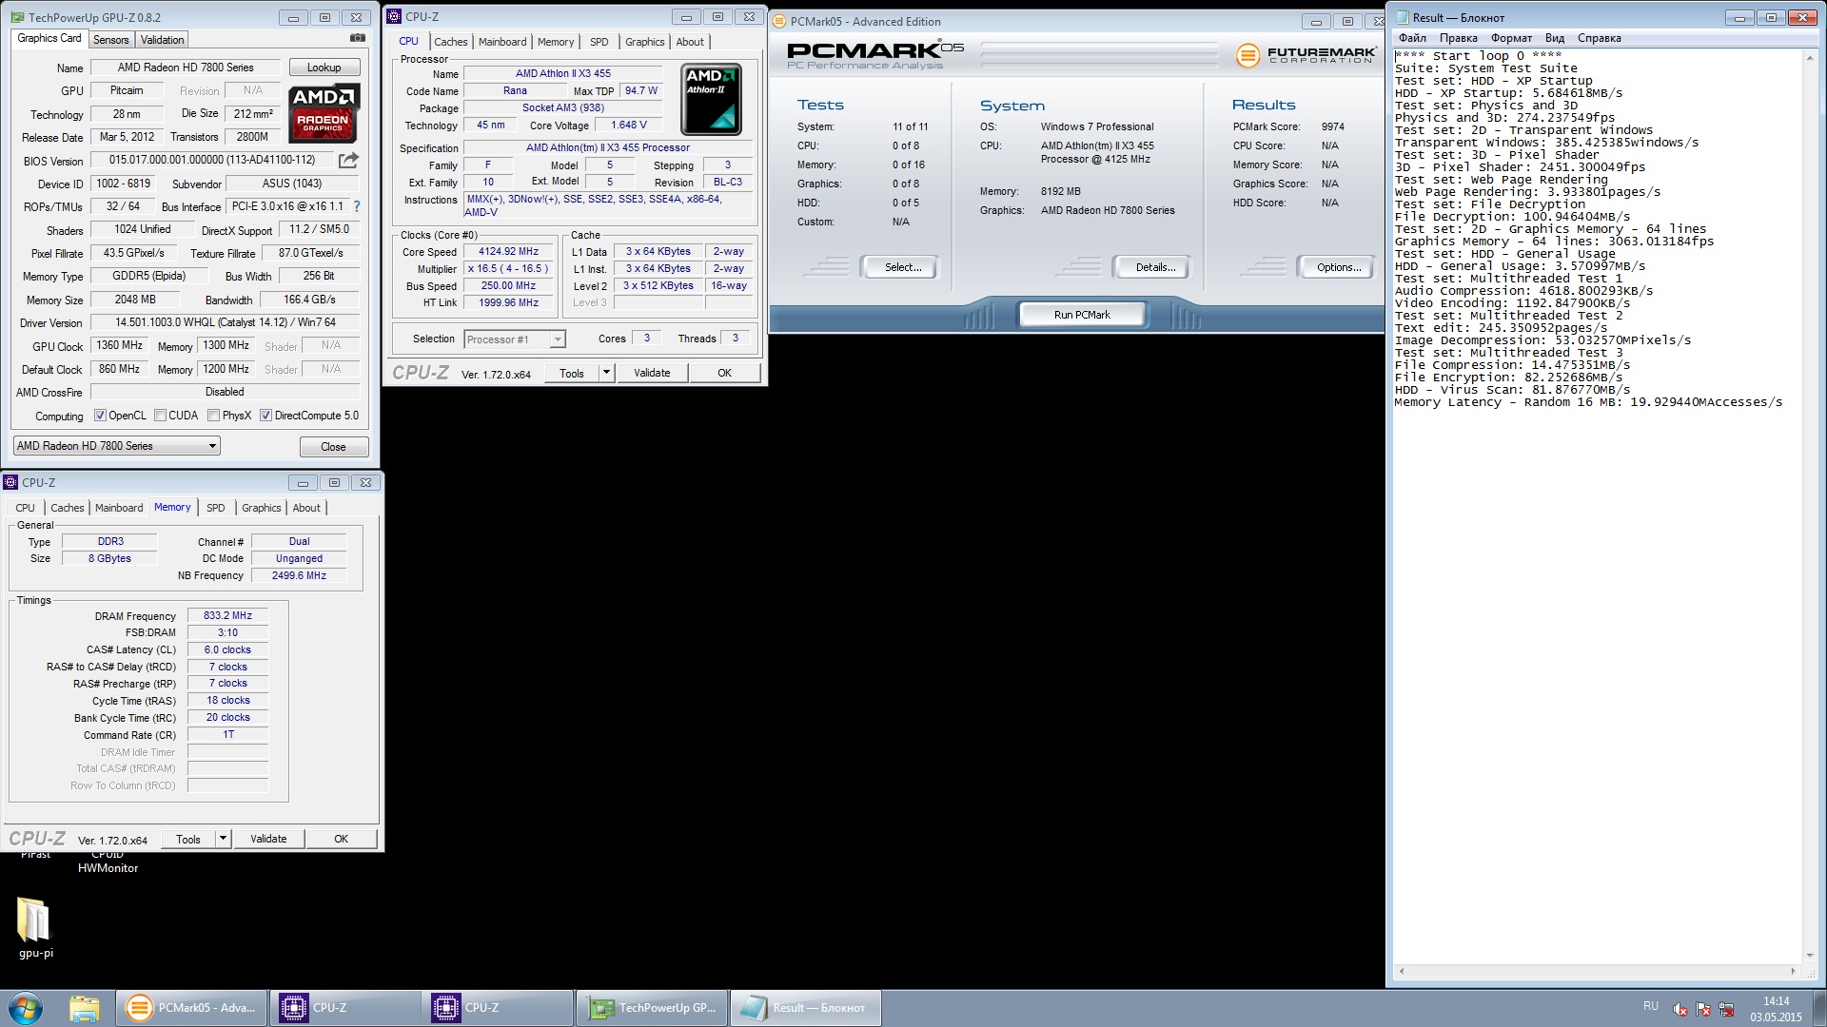Switch to Result Notepad taskbar button
This screenshot has height=1027, width=1827.
pyautogui.click(x=805, y=1008)
